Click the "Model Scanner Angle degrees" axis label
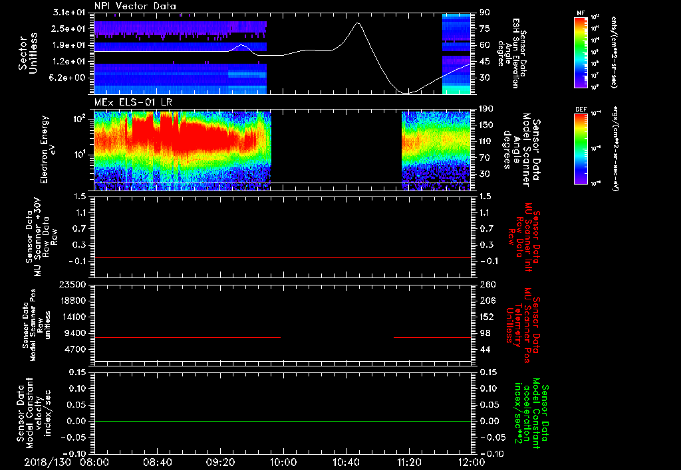This screenshot has width=681, height=470. (521, 150)
